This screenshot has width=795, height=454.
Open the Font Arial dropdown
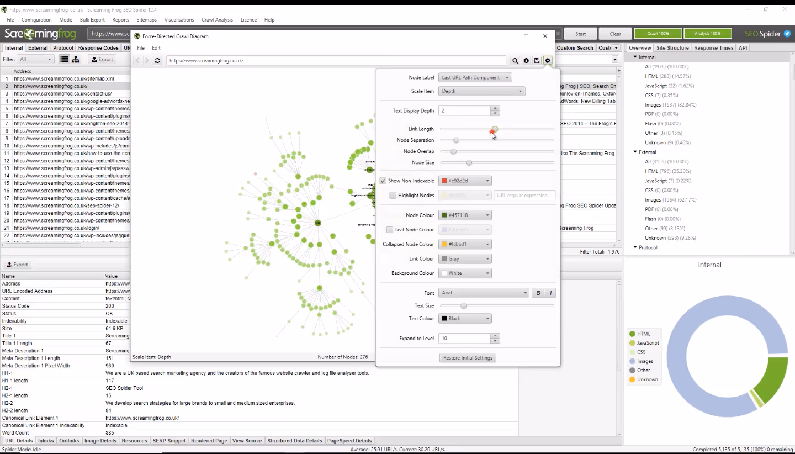coord(484,293)
